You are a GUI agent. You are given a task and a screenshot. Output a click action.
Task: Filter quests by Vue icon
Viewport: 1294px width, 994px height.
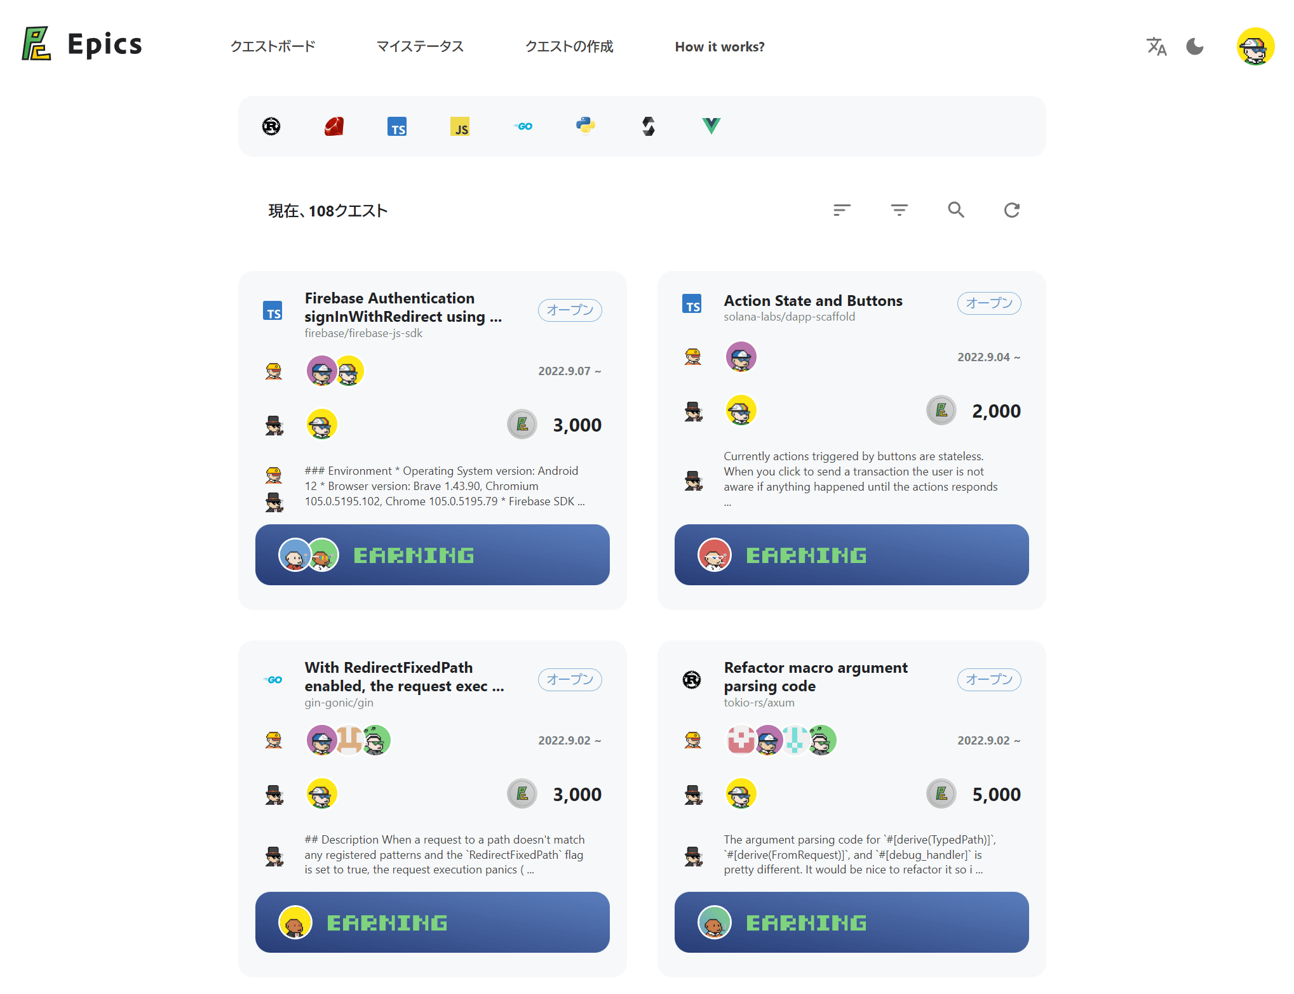click(711, 126)
